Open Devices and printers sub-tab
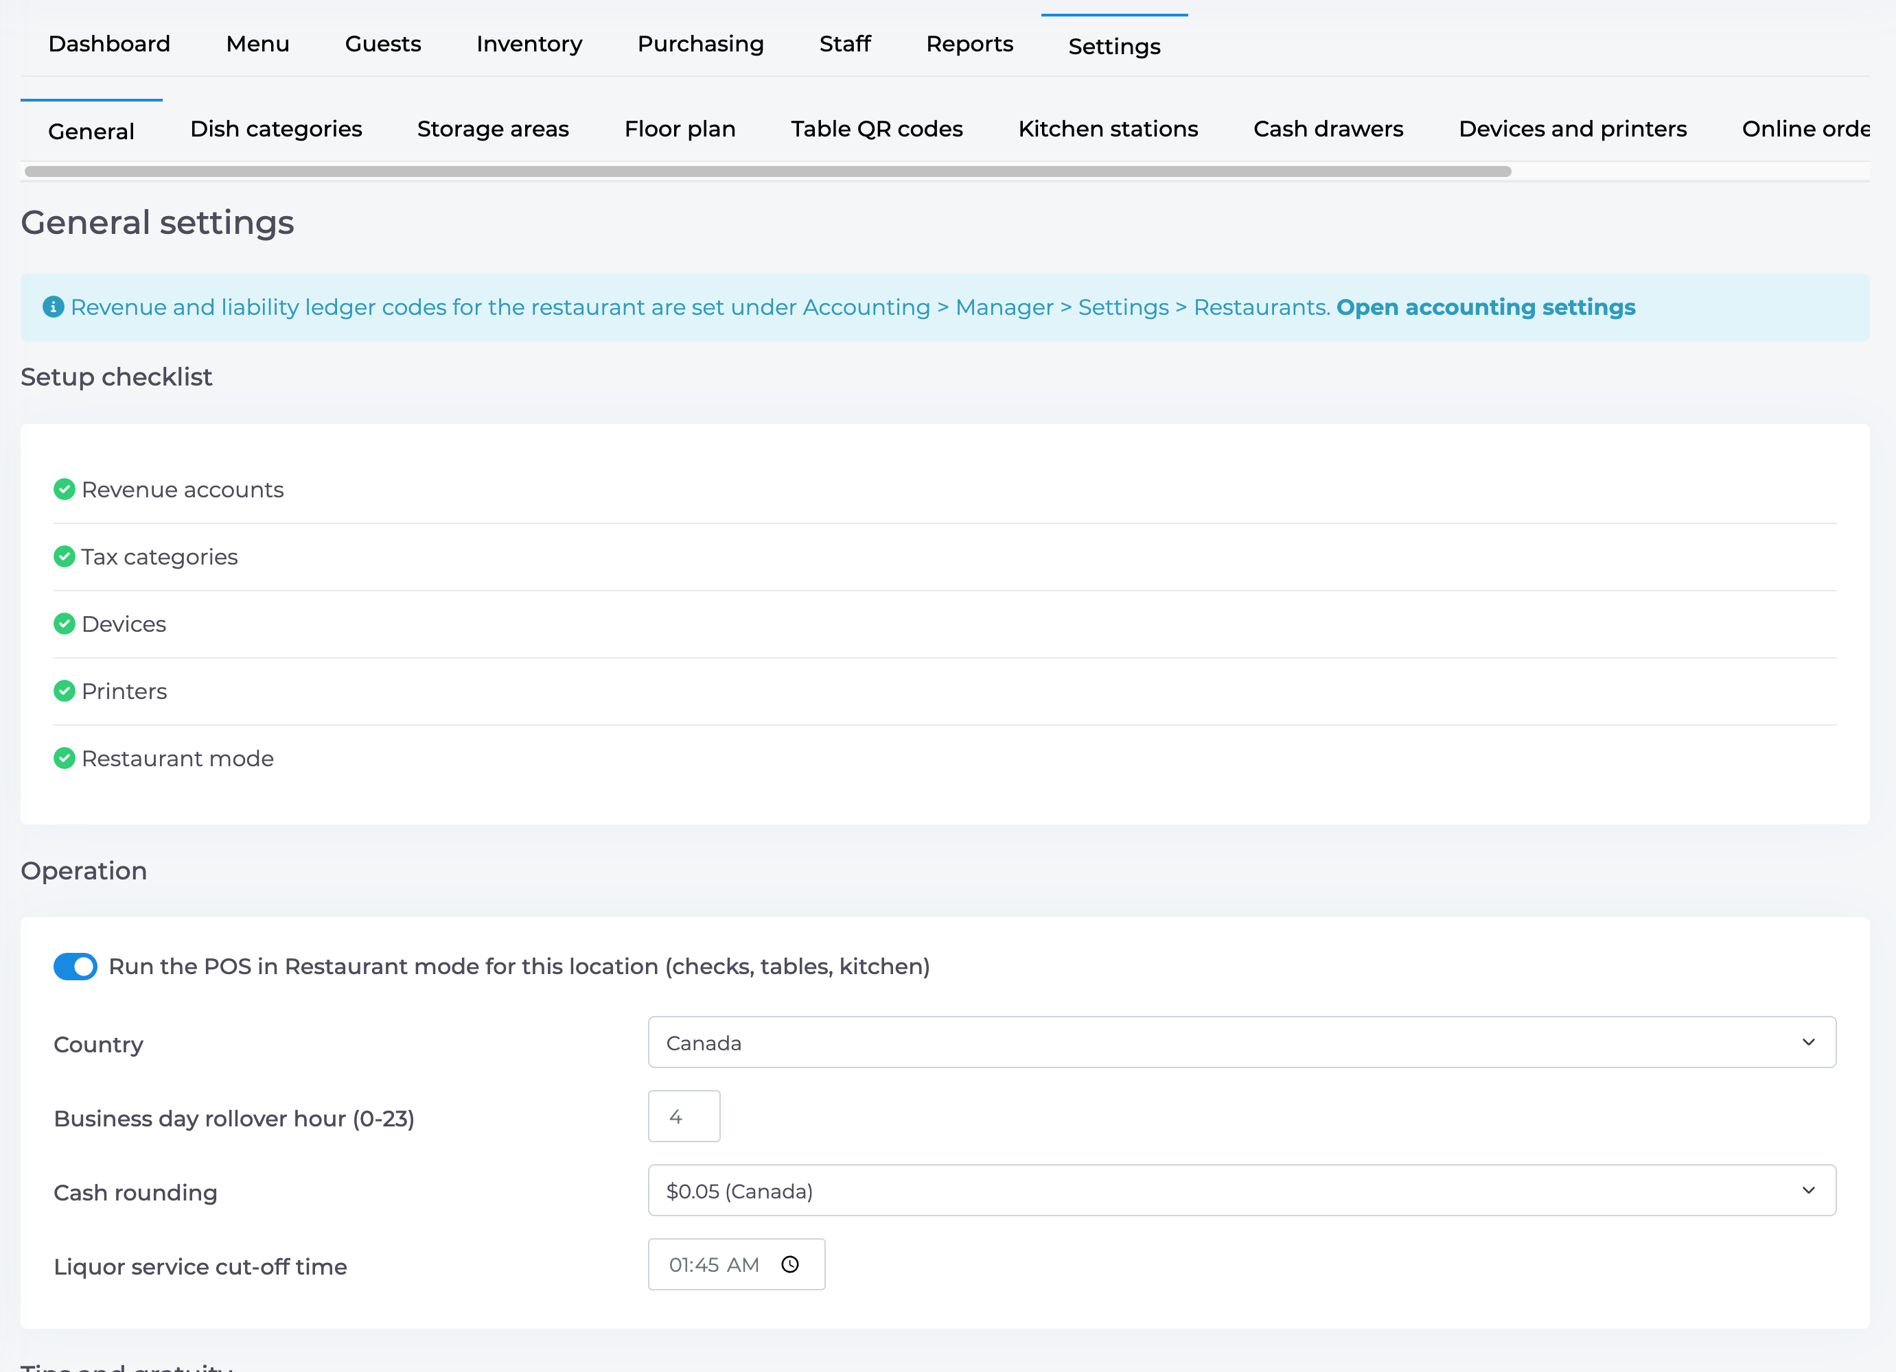 point(1573,130)
